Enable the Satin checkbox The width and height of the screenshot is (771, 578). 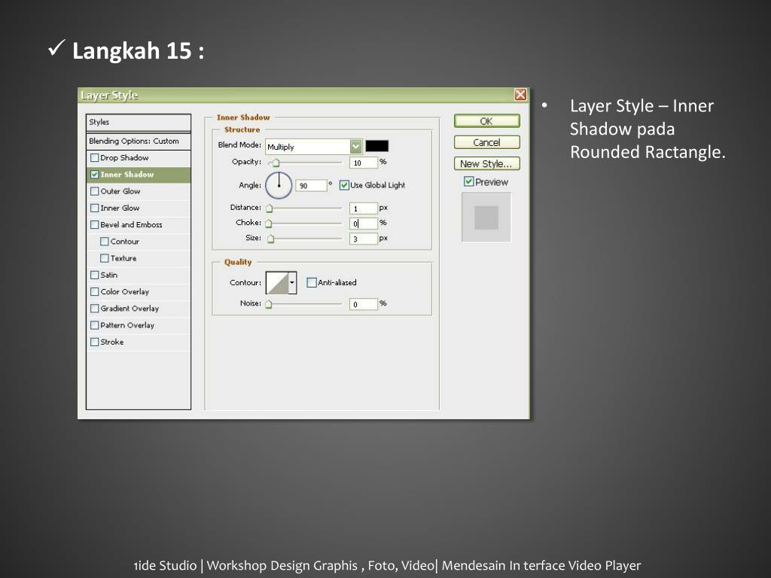click(94, 275)
